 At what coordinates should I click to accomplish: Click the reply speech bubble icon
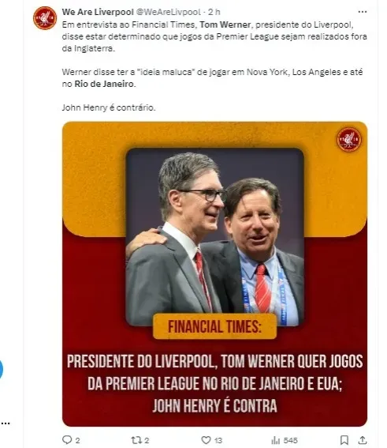point(67,439)
